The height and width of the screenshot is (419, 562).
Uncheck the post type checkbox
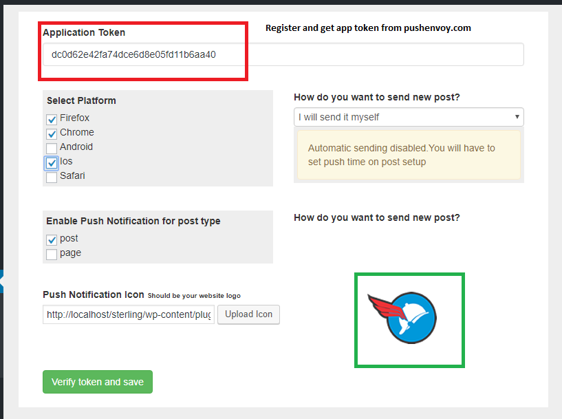(52, 240)
